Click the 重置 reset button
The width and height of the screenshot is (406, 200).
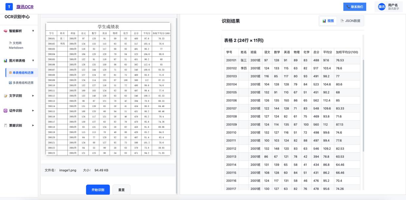pyautogui.click(x=121, y=190)
